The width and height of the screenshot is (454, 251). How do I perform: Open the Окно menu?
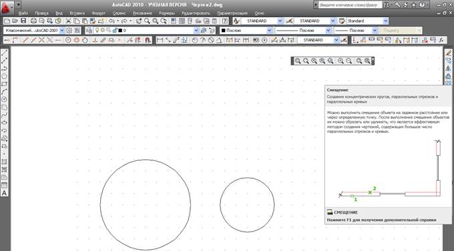point(260,13)
